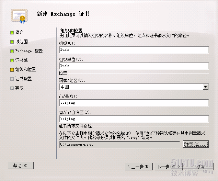Click yellow status square beside 组织和位置
The image size is (218, 181).
click(12, 70)
